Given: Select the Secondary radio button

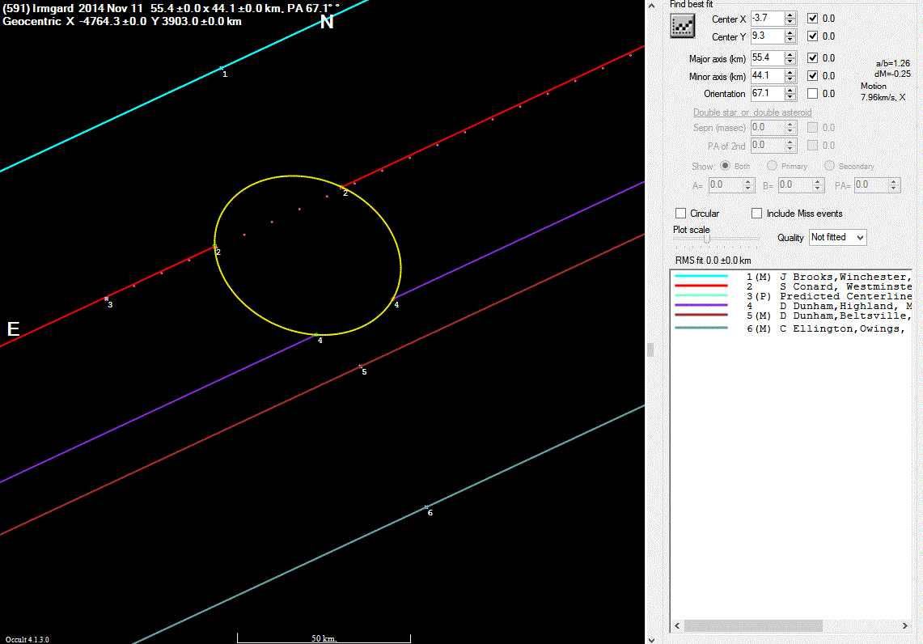Looking at the screenshot, I should click(x=829, y=165).
